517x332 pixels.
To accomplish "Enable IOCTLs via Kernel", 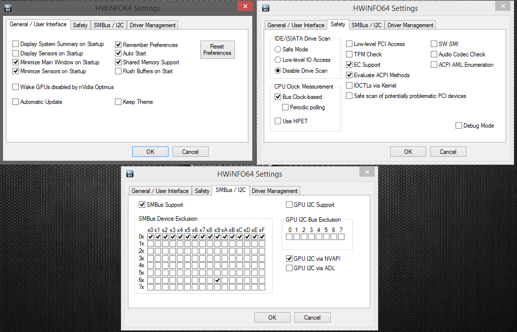I will coord(371,86).
